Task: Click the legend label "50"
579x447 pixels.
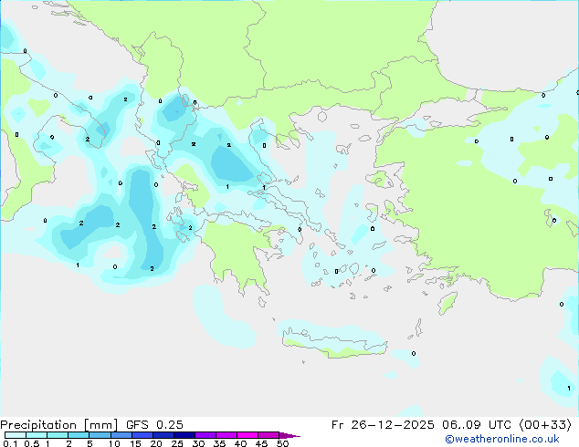Action: point(282,443)
